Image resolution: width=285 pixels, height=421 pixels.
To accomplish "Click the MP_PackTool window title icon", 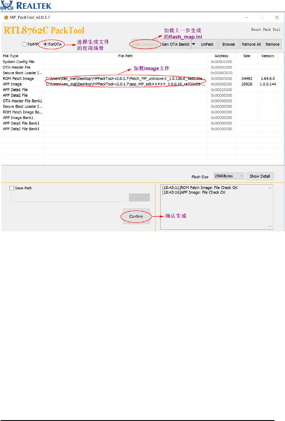I will [x=6, y=17].
